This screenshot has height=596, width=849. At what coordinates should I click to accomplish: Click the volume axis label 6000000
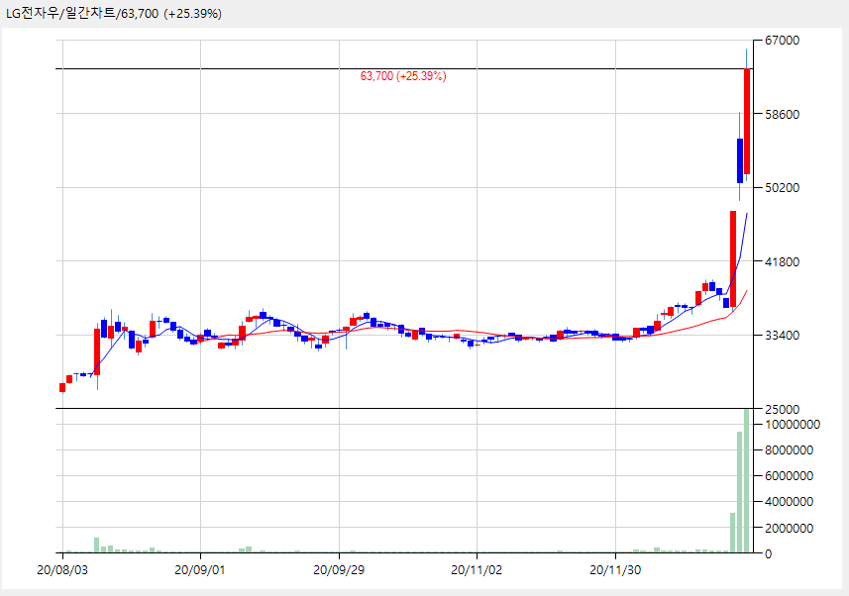click(x=790, y=476)
